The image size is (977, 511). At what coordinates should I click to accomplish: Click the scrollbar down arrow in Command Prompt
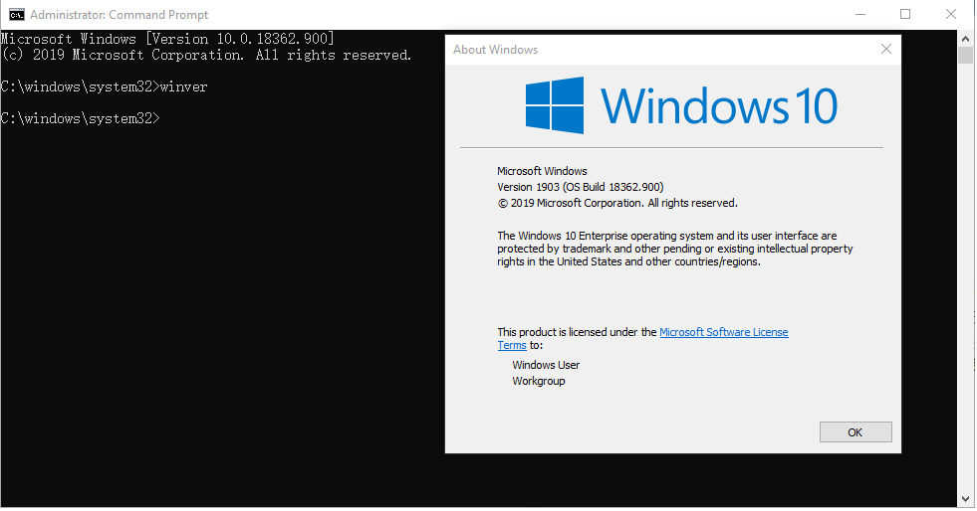tap(966, 499)
